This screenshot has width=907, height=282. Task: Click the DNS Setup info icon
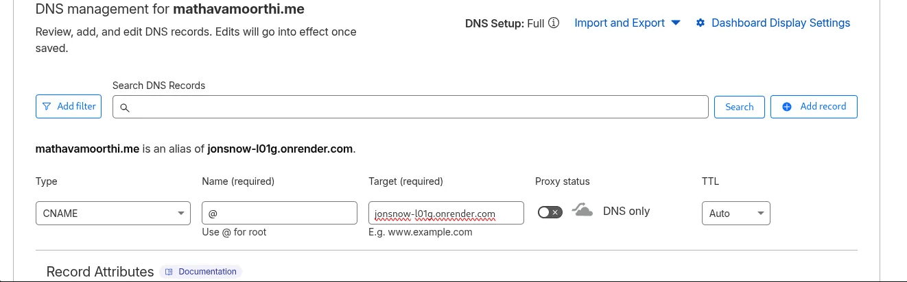point(554,23)
